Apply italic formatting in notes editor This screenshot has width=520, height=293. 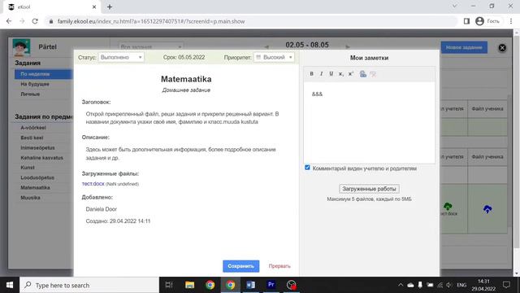click(x=321, y=74)
